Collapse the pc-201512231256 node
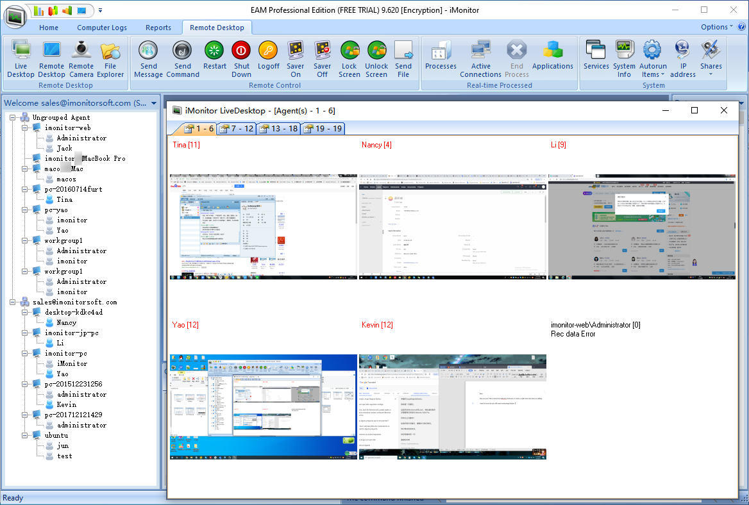 coord(24,385)
